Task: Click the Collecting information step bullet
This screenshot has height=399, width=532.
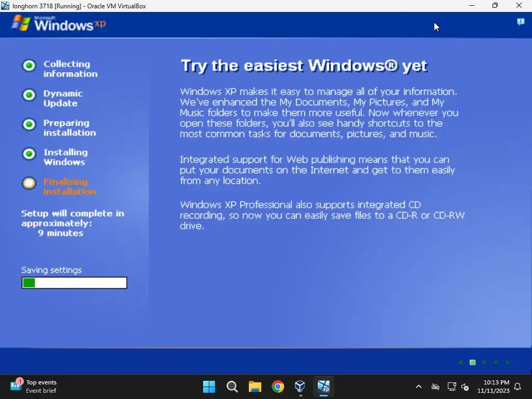Action: click(29, 65)
